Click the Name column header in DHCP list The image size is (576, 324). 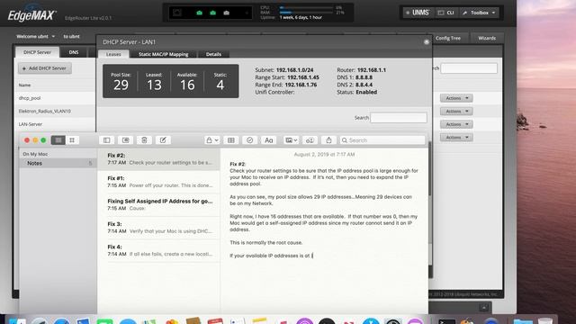click(x=24, y=85)
